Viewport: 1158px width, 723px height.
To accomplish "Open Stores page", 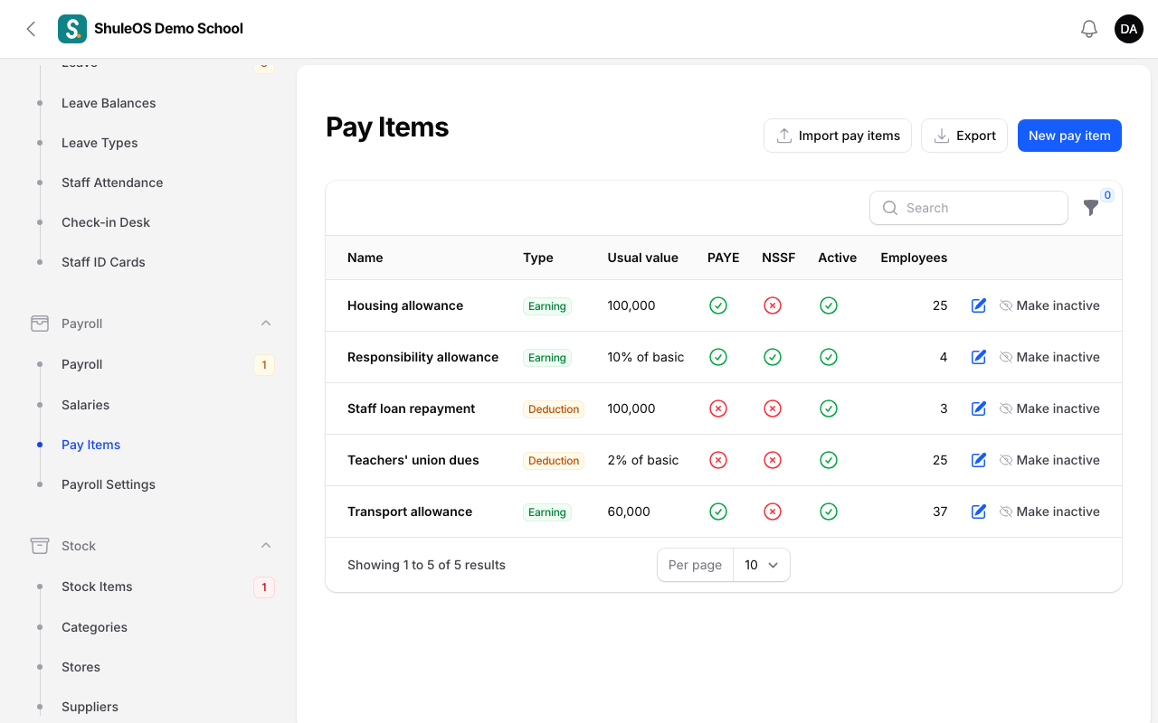I will click(x=81, y=667).
